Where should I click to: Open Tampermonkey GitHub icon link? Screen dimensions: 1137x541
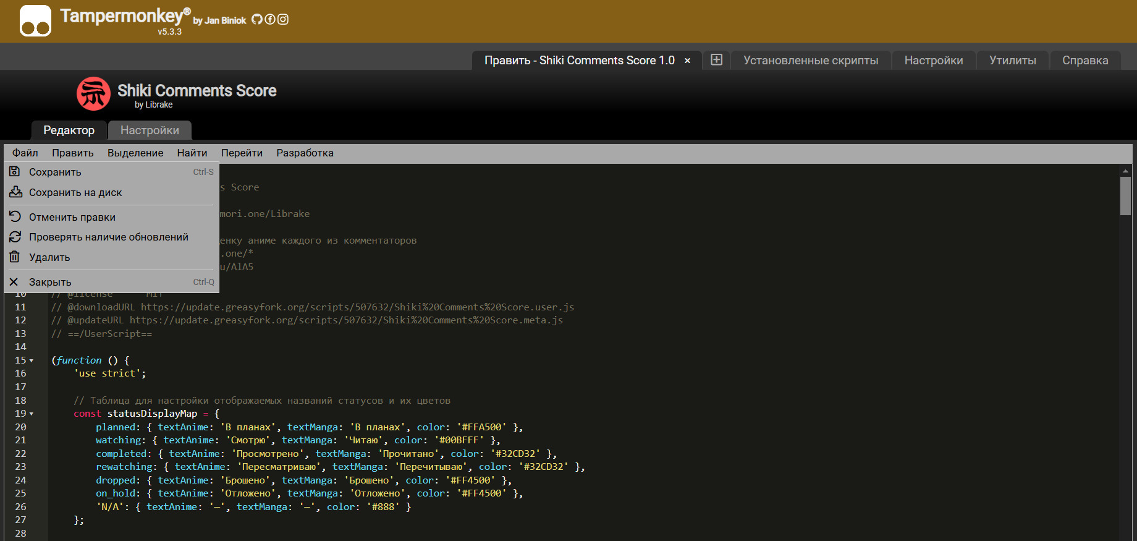click(256, 20)
